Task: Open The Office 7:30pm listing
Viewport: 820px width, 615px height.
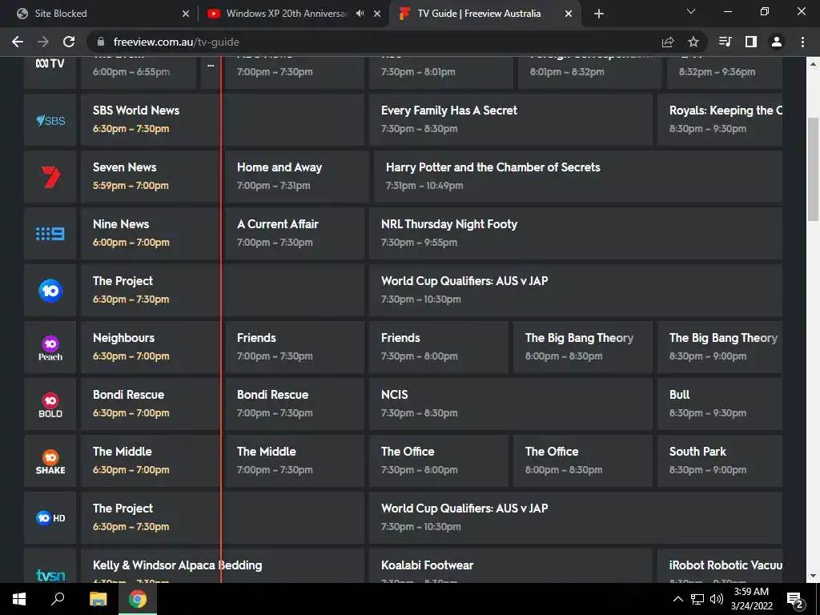Action: pos(438,461)
